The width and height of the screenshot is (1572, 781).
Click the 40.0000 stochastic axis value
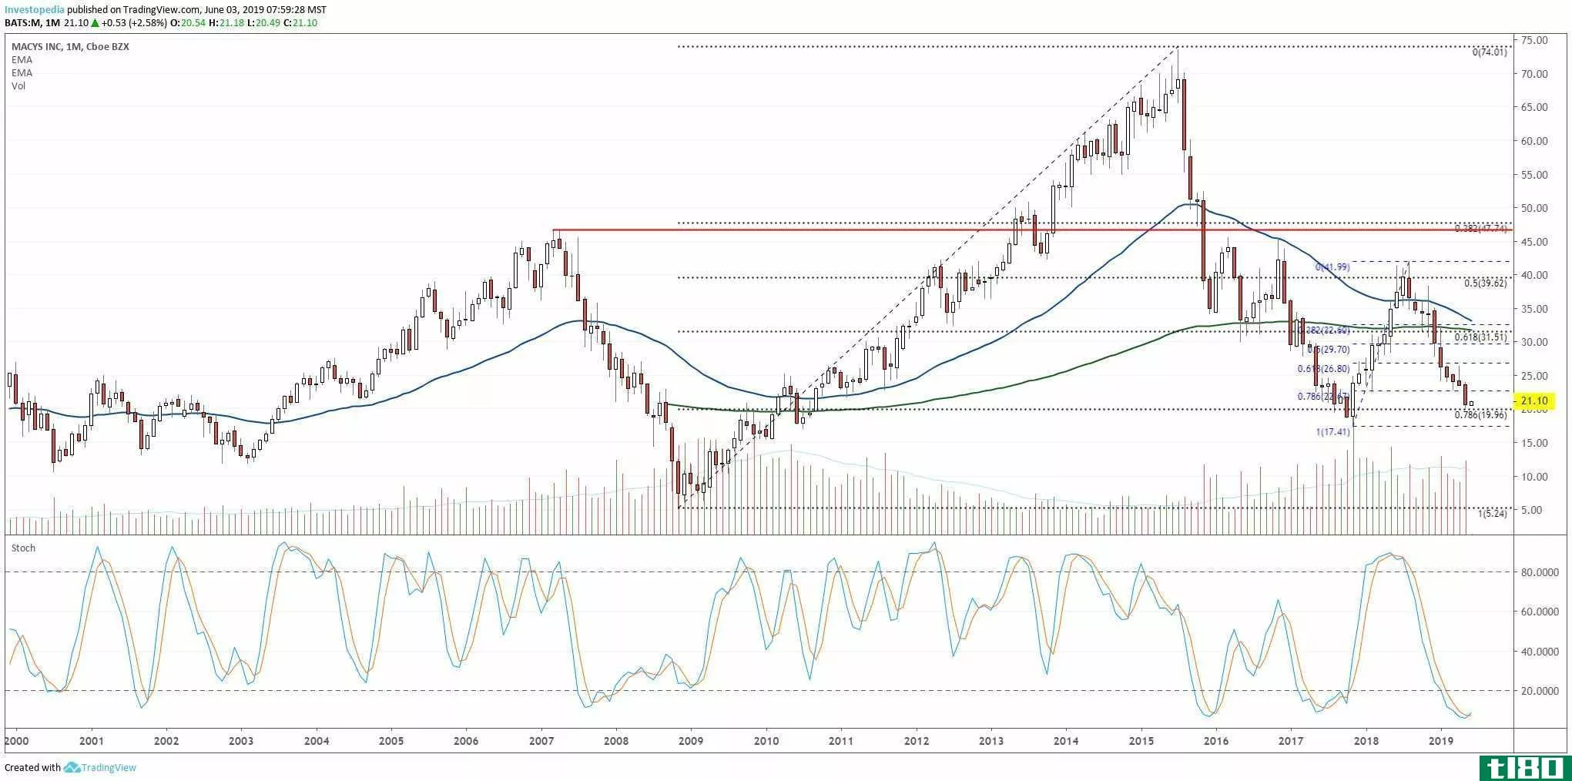click(1540, 652)
